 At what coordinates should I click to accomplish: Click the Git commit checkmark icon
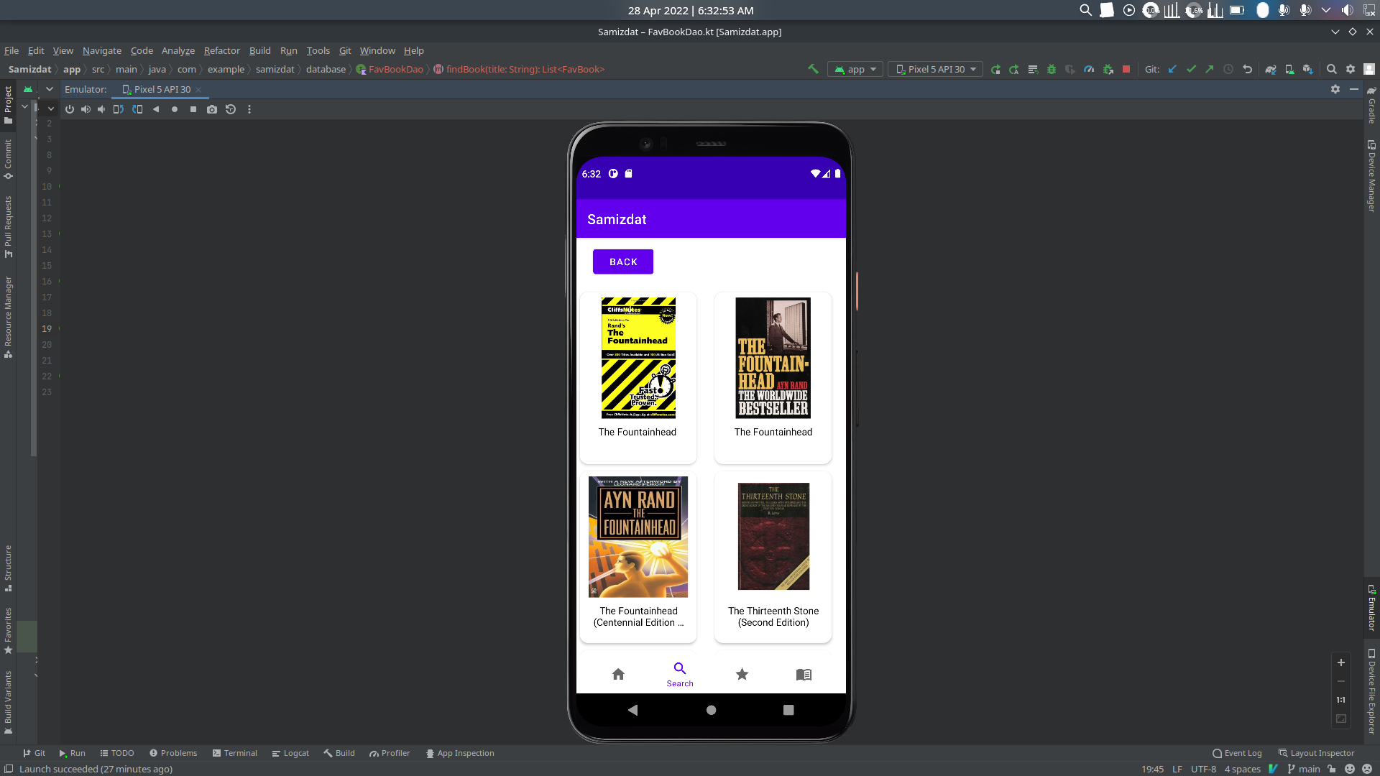pyautogui.click(x=1191, y=69)
